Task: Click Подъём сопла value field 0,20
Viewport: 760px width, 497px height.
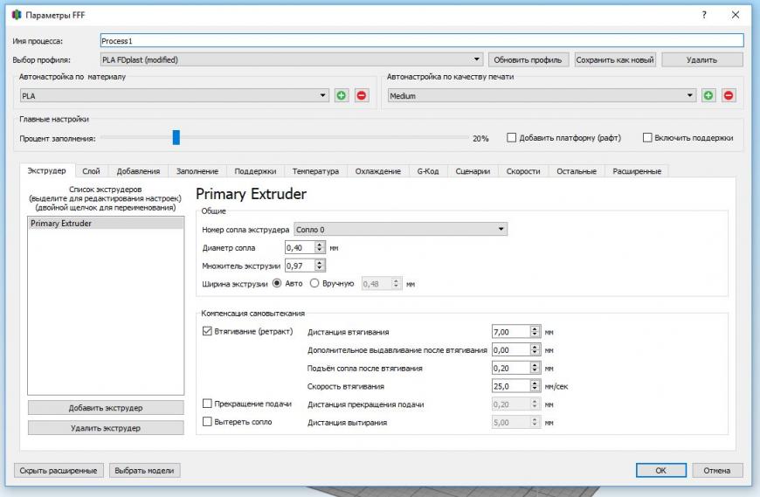Action: tap(510, 368)
